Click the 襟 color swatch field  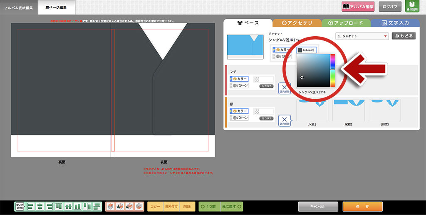pyautogui.click(x=263, y=111)
